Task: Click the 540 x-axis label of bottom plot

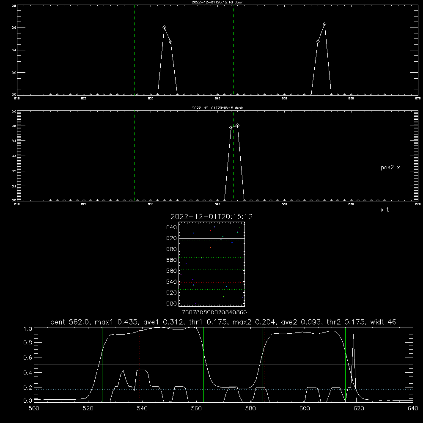Action: click(x=142, y=409)
